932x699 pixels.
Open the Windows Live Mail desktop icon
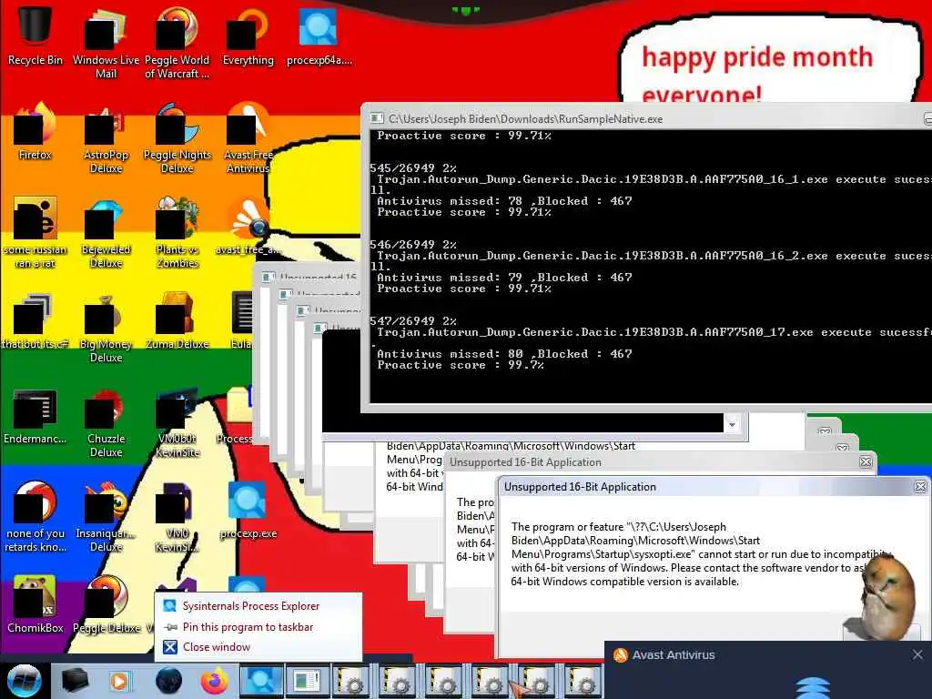(106, 42)
